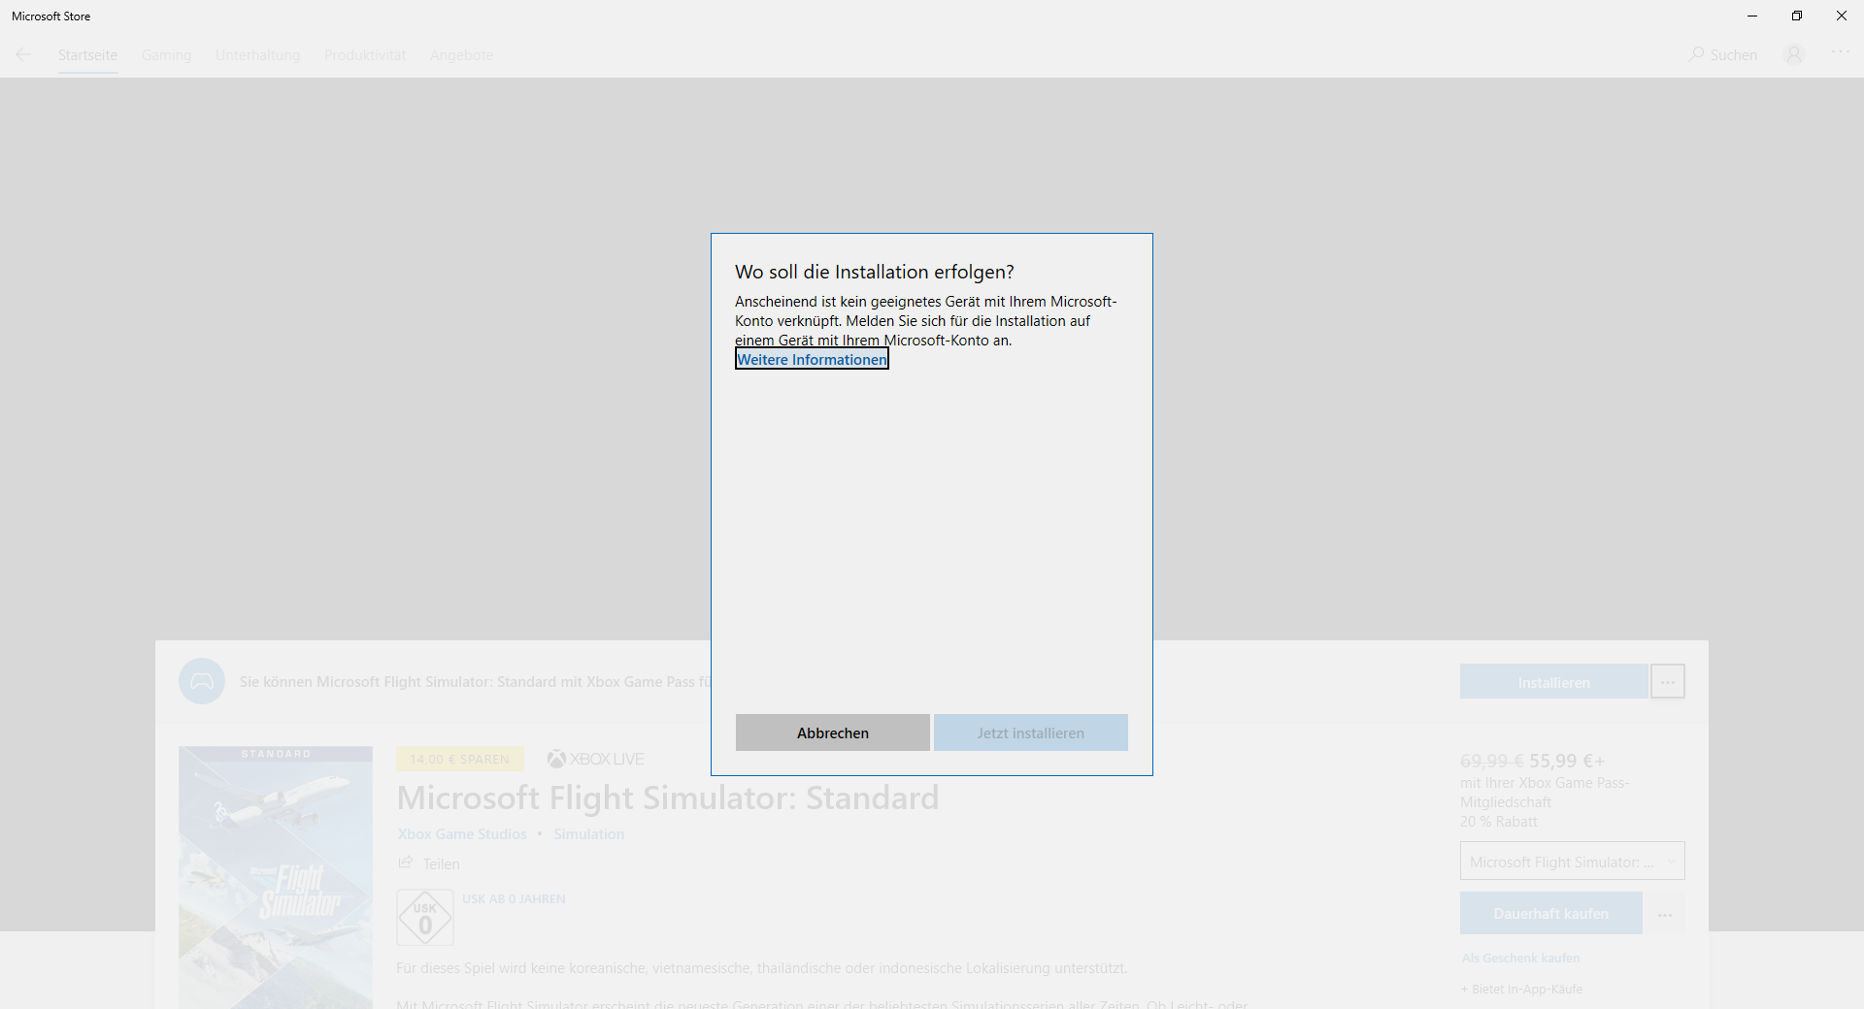Viewport: 1864px width, 1009px height.
Task: Click the USK 0 rating icon
Action: tap(425, 917)
